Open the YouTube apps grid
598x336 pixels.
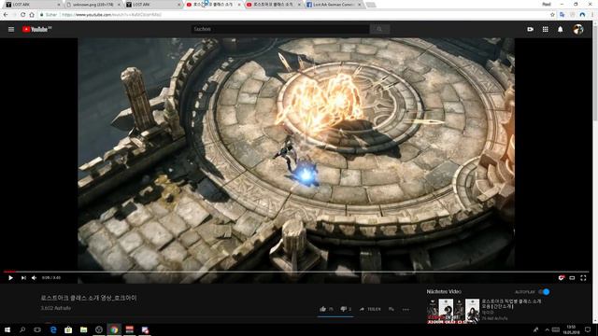(546, 29)
